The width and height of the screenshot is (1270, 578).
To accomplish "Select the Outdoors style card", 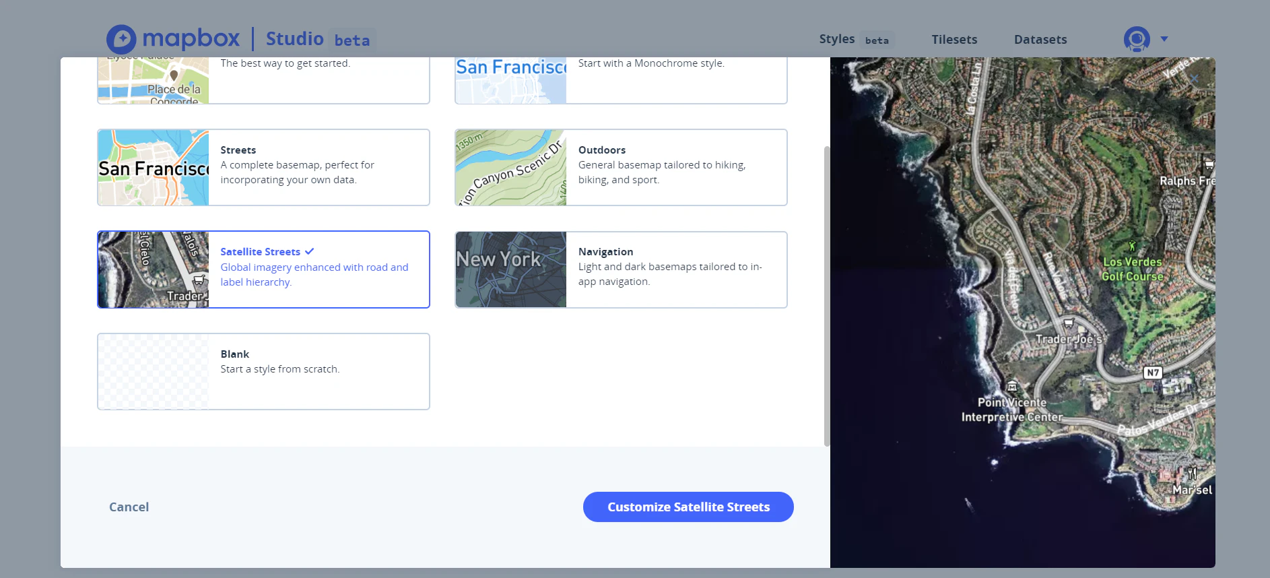I will [621, 168].
